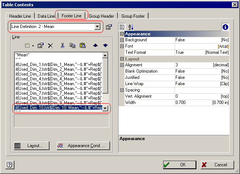Copy the selected field

click(72, 45)
